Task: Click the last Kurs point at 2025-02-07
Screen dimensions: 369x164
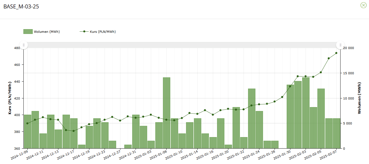Action: [336, 53]
